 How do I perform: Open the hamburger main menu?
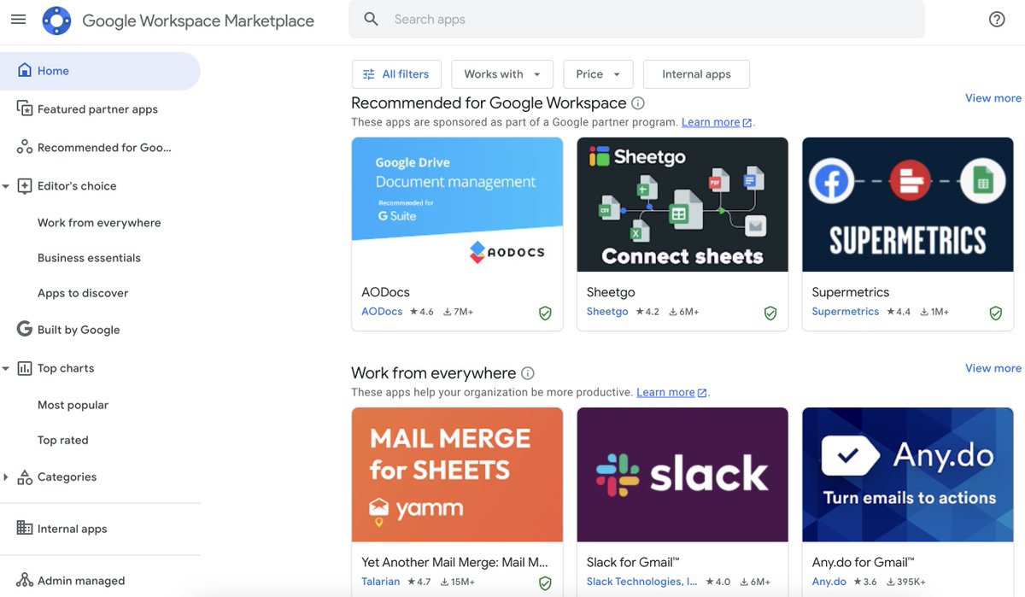point(18,20)
